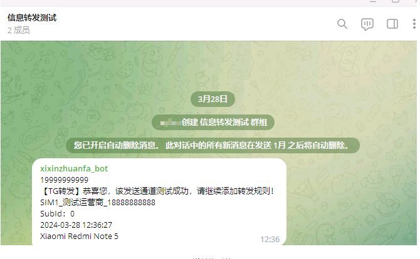Click the auto-delete messages notice

213,145
